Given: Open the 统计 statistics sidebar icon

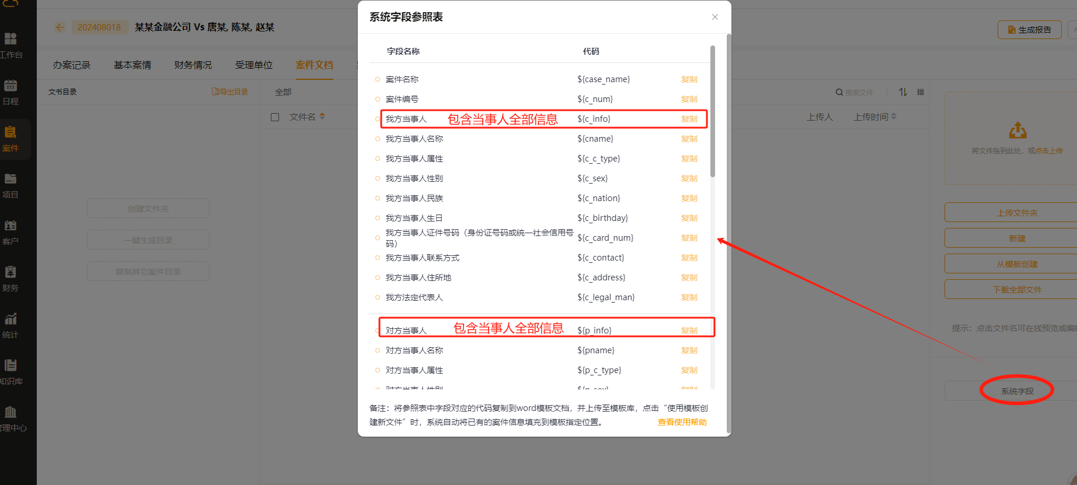Looking at the screenshot, I should click(11, 319).
